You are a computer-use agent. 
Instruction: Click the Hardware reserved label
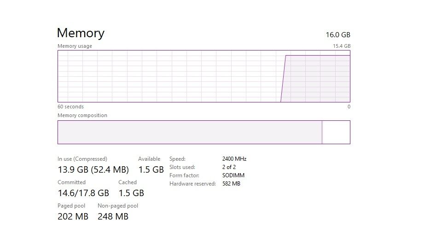coord(192,184)
